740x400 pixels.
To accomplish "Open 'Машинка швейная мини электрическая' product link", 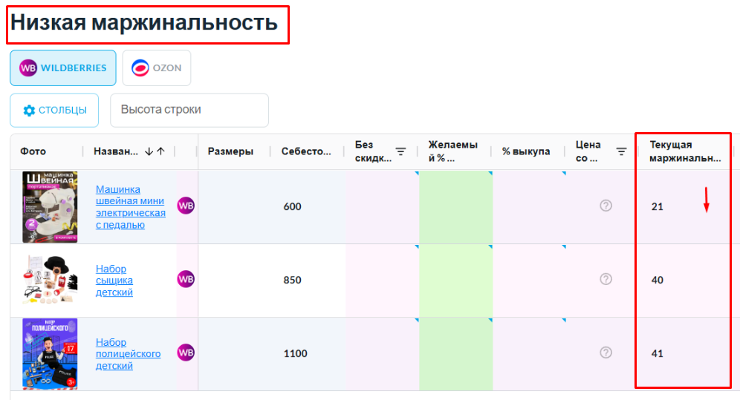I will (130, 207).
